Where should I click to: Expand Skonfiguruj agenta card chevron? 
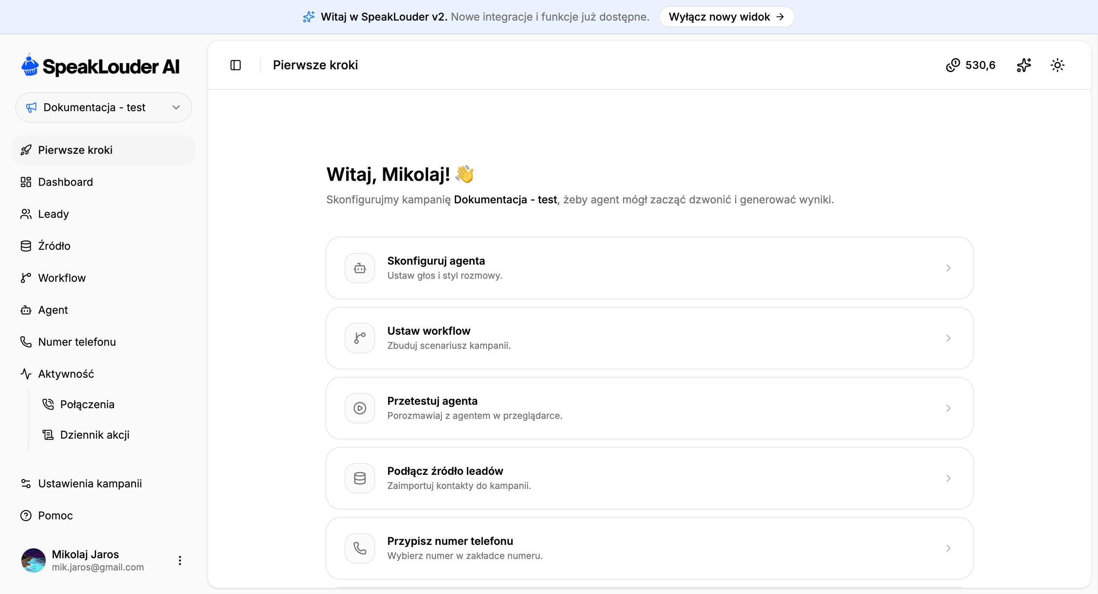coord(949,268)
